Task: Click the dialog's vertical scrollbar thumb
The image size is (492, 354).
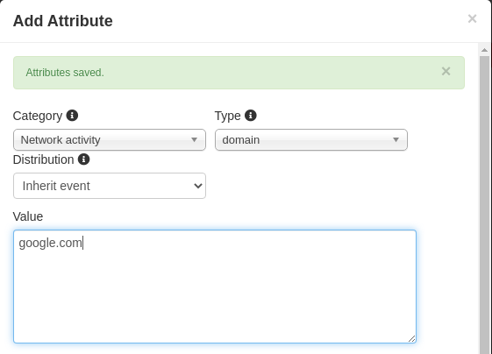Action: [x=484, y=205]
